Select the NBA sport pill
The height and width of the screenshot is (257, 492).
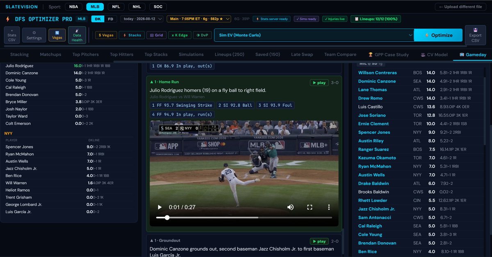pyautogui.click(x=73, y=7)
